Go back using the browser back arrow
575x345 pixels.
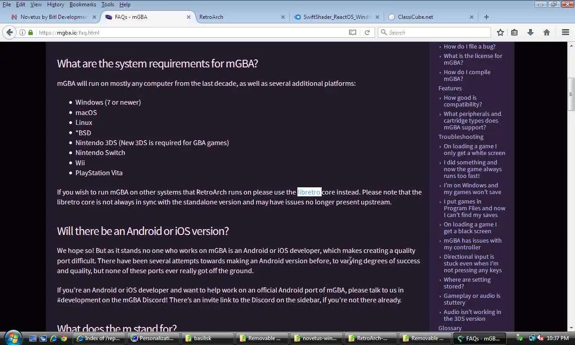point(9,32)
